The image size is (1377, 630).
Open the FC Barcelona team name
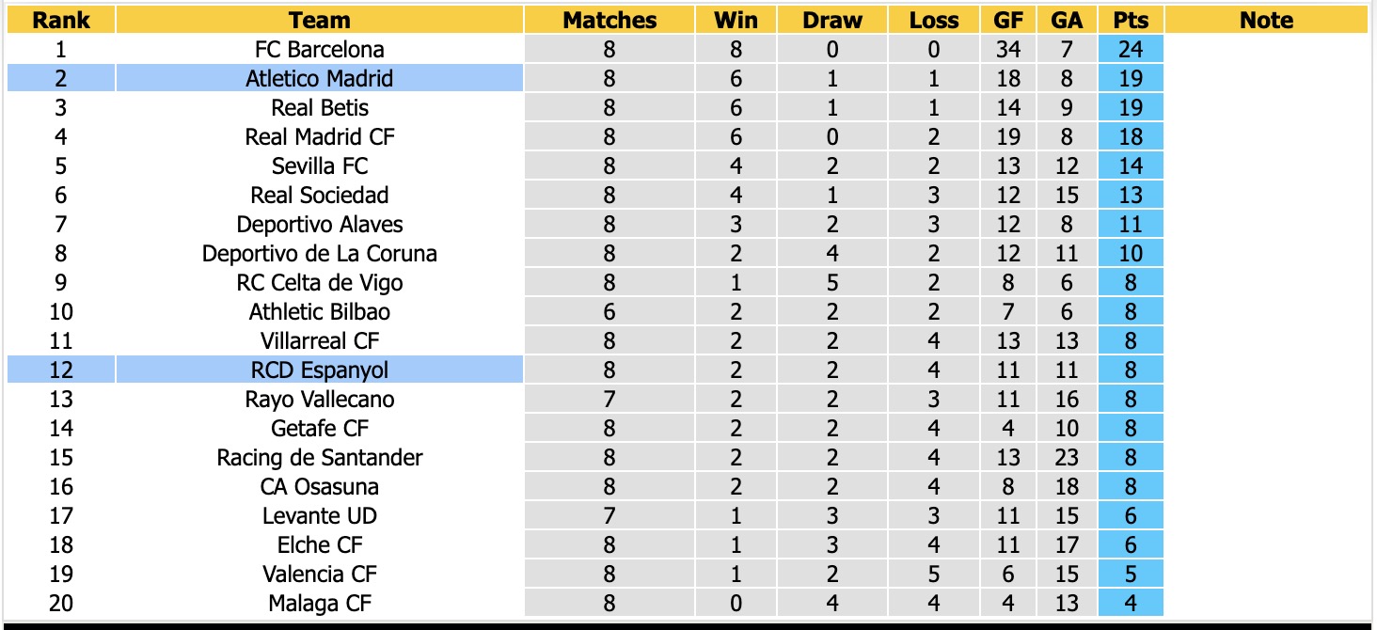click(x=320, y=49)
